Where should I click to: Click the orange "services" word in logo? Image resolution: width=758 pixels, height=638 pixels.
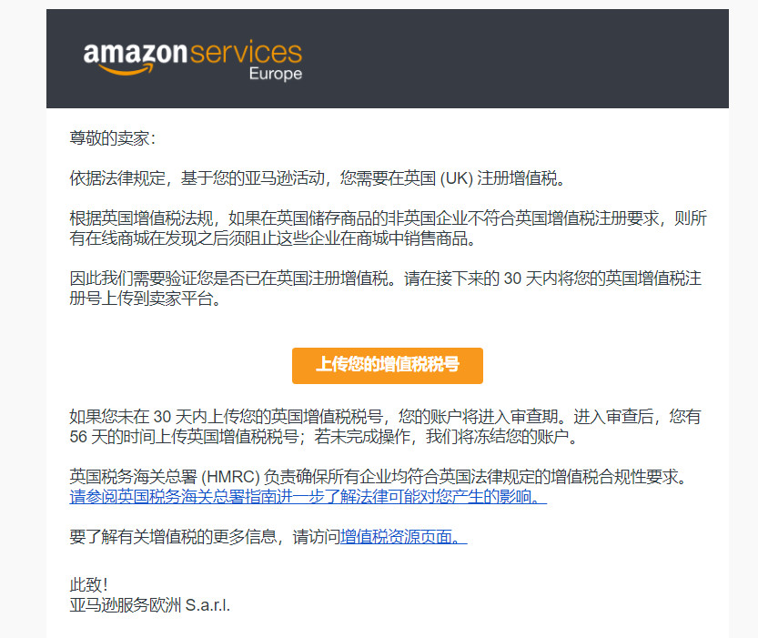245,52
